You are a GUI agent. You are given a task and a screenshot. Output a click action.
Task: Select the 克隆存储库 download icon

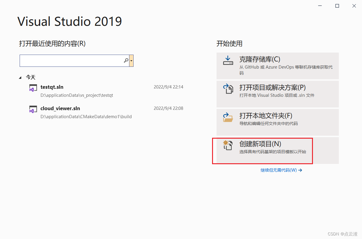[228, 59]
